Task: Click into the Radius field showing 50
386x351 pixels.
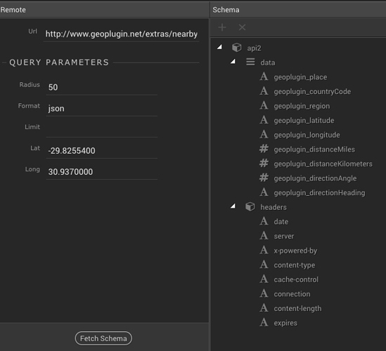Action: pyautogui.click(x=102, y=87)
